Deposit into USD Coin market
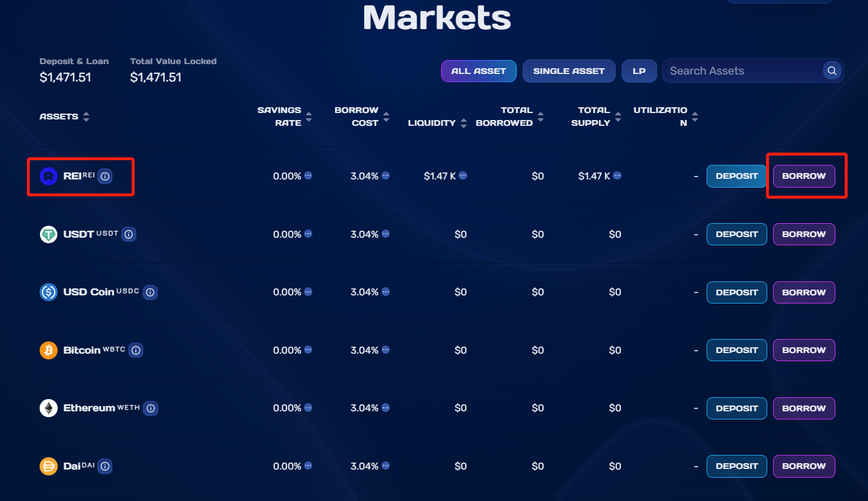 click(737, 292)
